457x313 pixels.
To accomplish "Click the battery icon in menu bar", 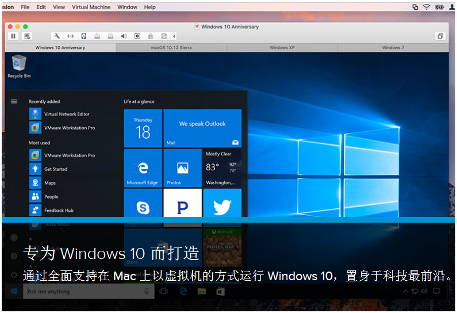I will point(440,7).
